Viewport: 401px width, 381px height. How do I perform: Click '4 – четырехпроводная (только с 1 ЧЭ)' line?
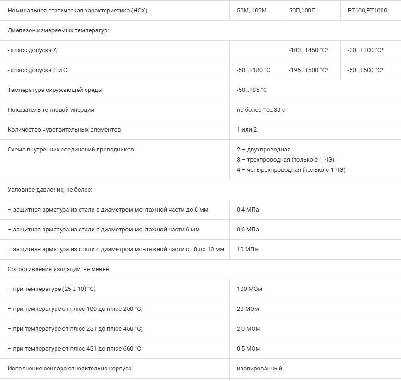291,170
